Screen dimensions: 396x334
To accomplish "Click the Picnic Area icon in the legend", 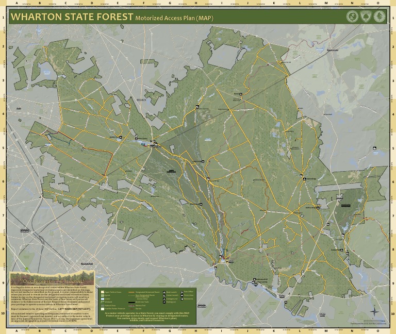I will [182, 296].
